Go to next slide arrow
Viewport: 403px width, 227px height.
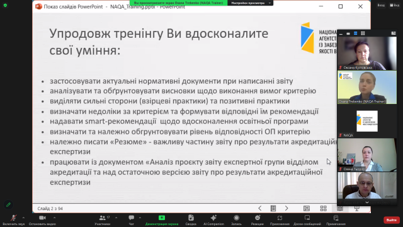coord(287,208)
